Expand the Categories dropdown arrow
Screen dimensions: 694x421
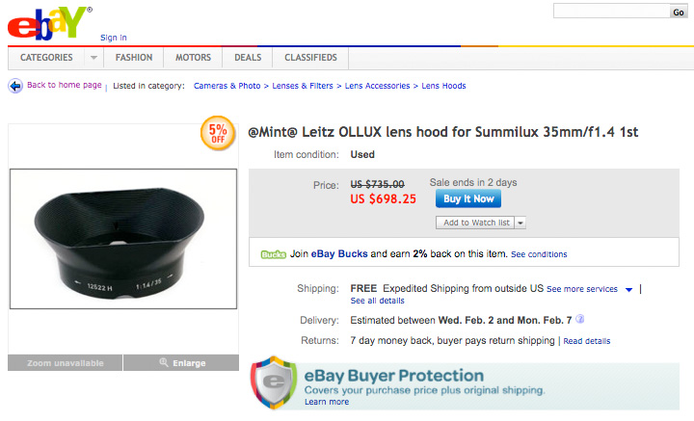point(93,58)
